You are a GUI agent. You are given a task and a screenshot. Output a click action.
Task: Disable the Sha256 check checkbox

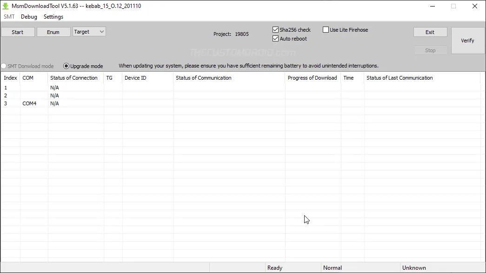[x=275, y=29]
